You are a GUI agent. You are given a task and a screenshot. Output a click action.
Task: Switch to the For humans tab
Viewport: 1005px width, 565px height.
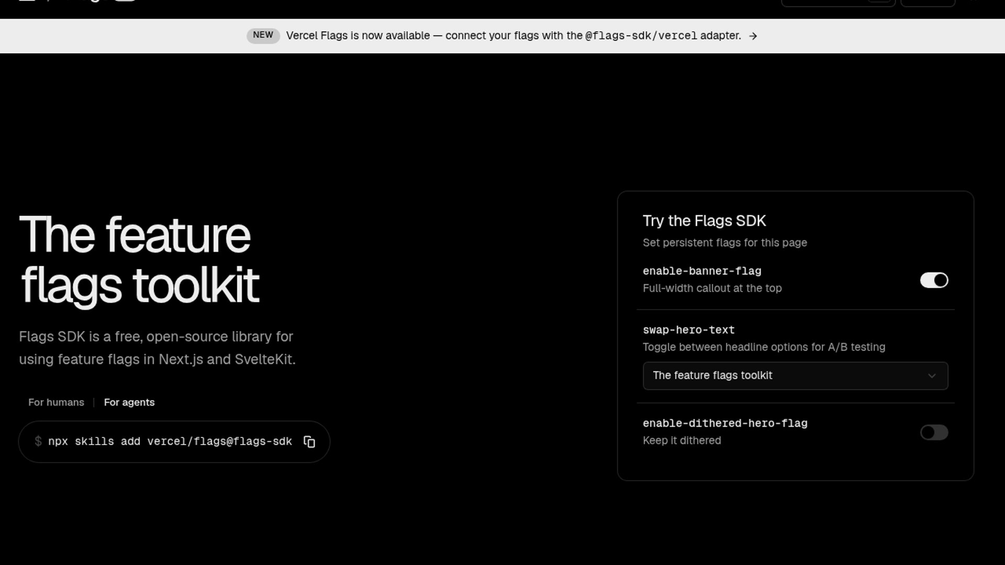(56, 402)
